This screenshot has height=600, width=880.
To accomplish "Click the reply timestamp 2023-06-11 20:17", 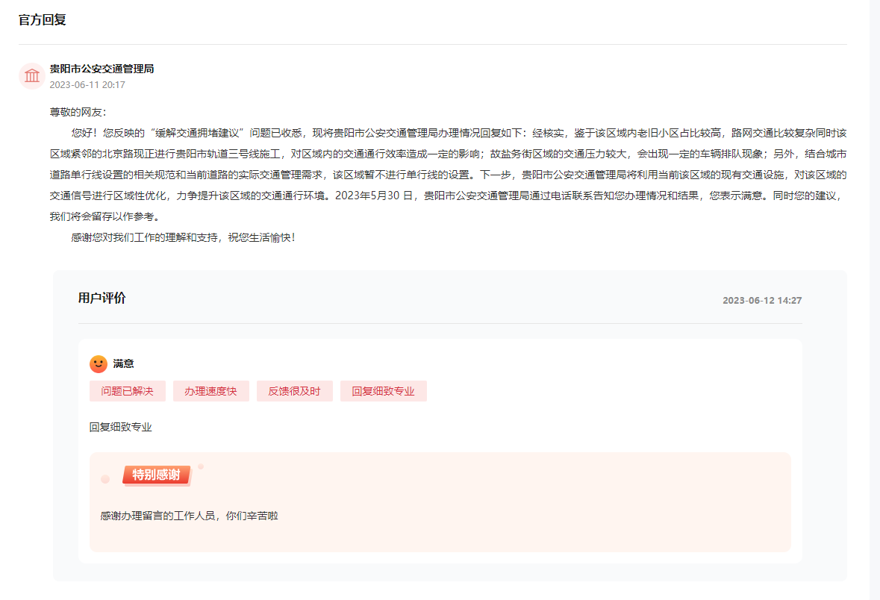I will coord(87,85).
